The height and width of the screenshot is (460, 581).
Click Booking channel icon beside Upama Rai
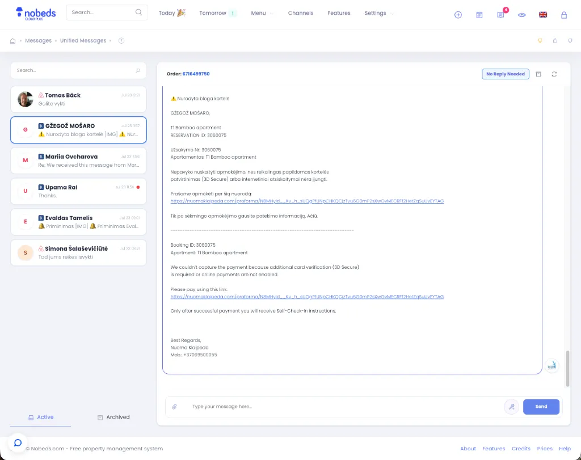(41, 187)
